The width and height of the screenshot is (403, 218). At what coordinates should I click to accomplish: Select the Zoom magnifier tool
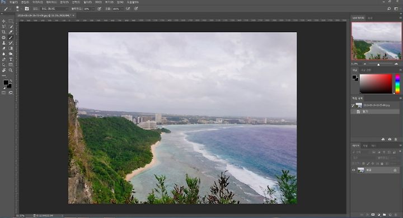[x=11, y=70]
